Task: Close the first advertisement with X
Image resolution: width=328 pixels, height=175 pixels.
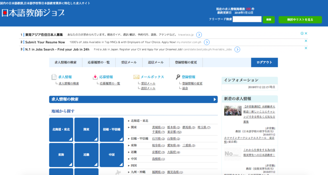Action: click(x=306, y=33)
